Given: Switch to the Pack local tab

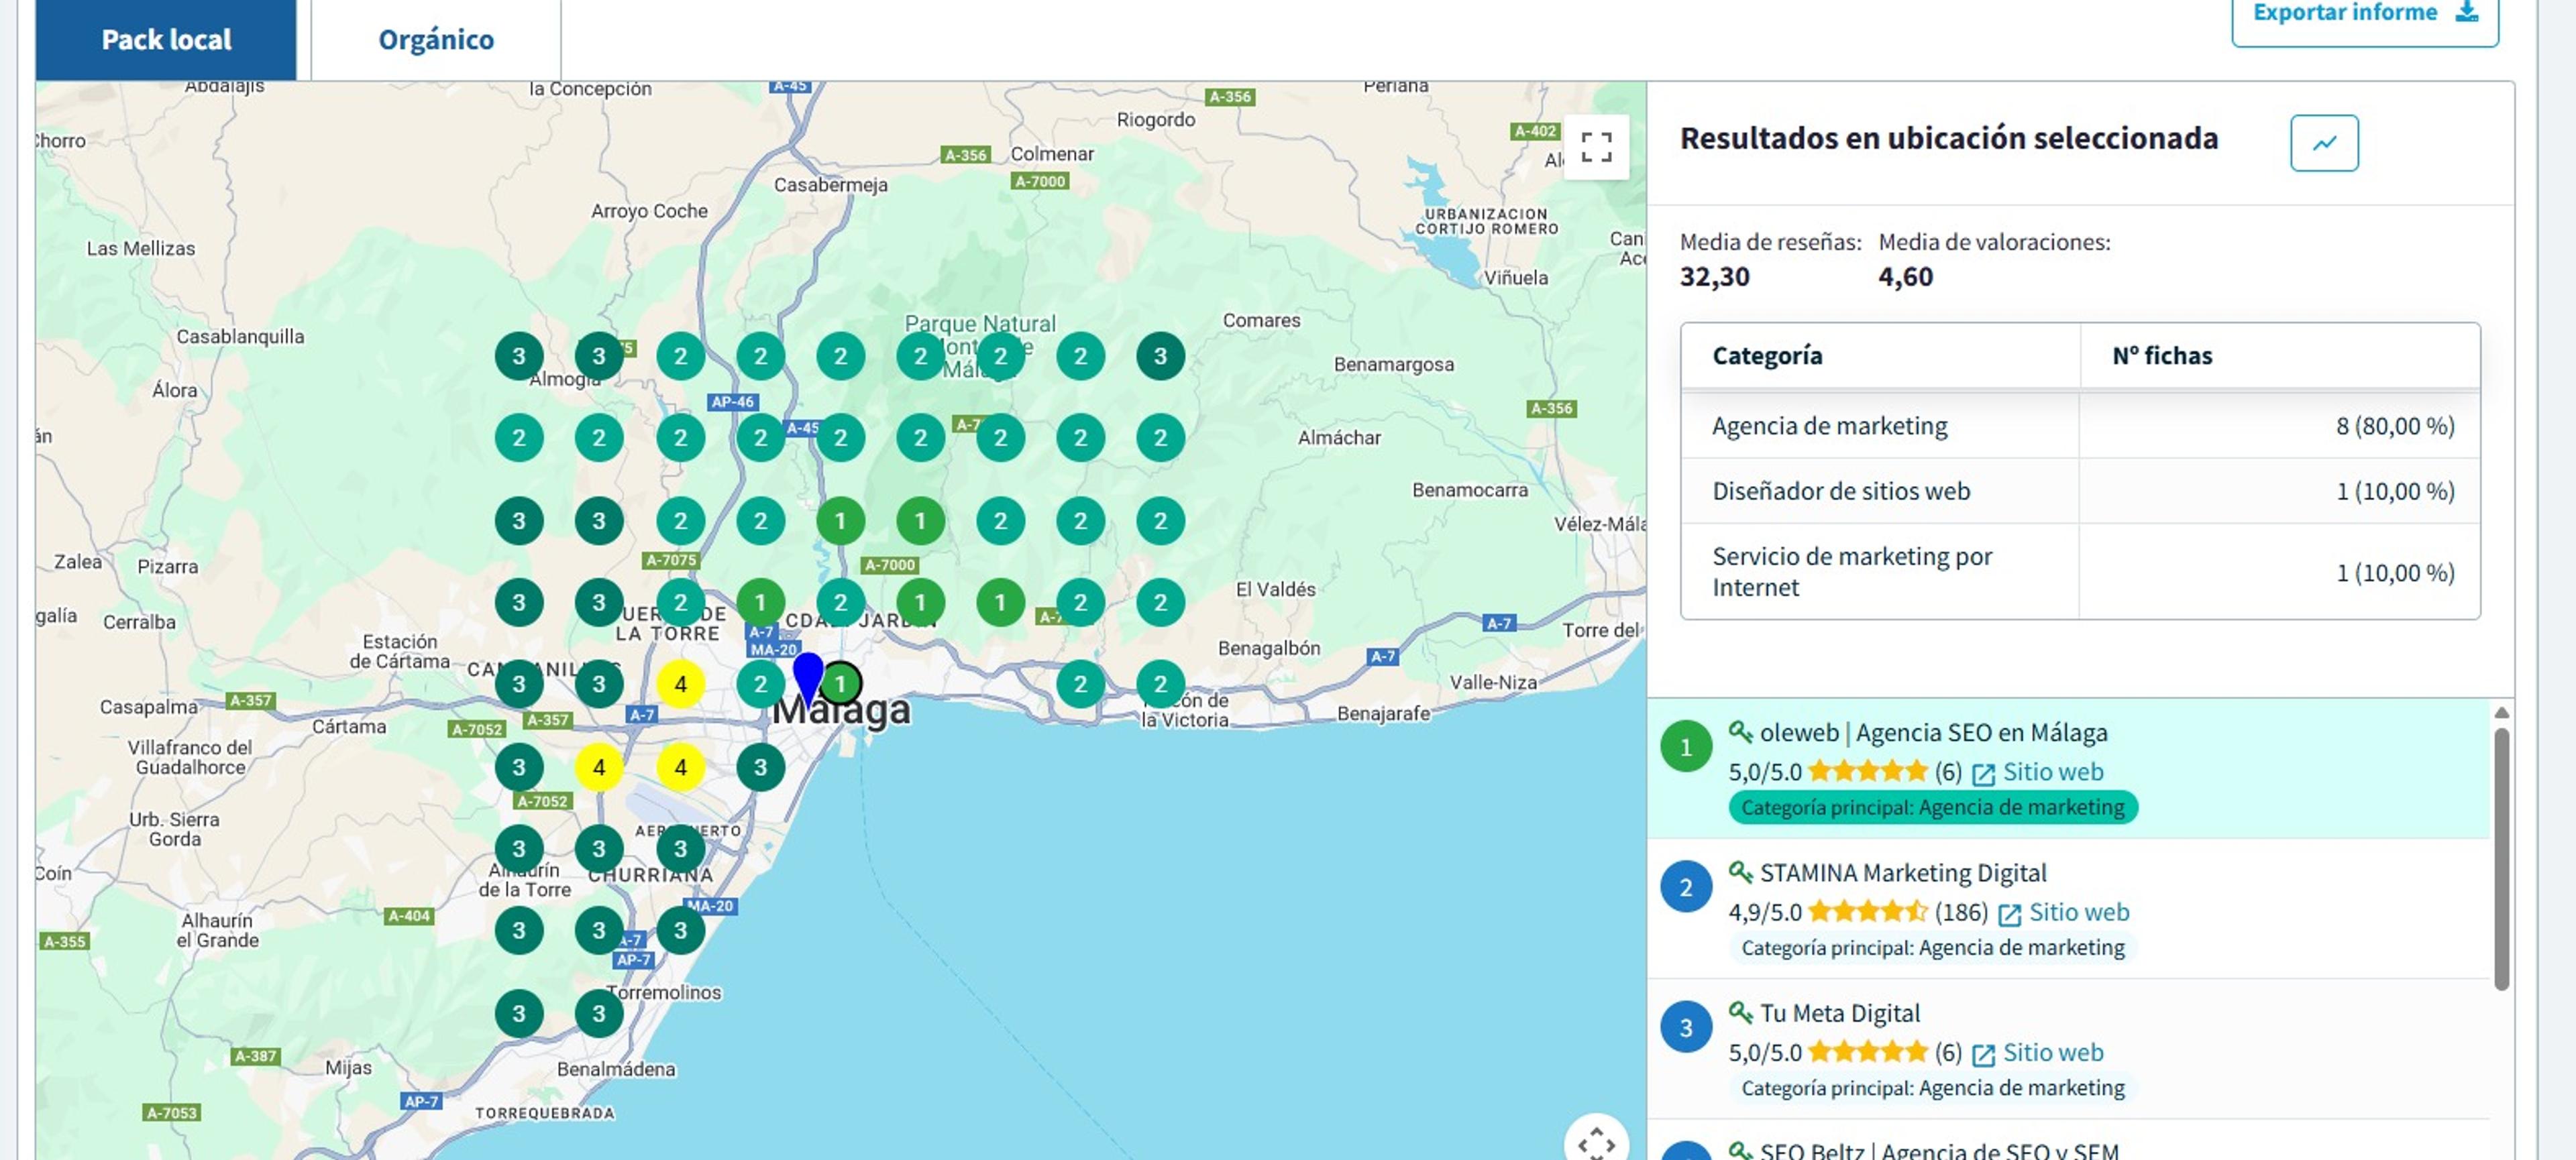Looking at the screenshot, I should pos(166,40).
